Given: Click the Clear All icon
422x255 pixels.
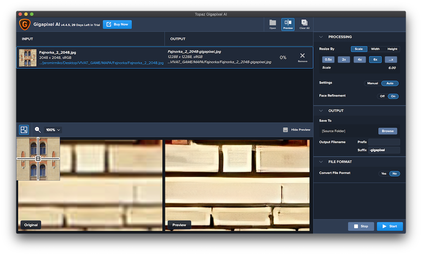Looking at the screenshot, I should tap(304, 24).
